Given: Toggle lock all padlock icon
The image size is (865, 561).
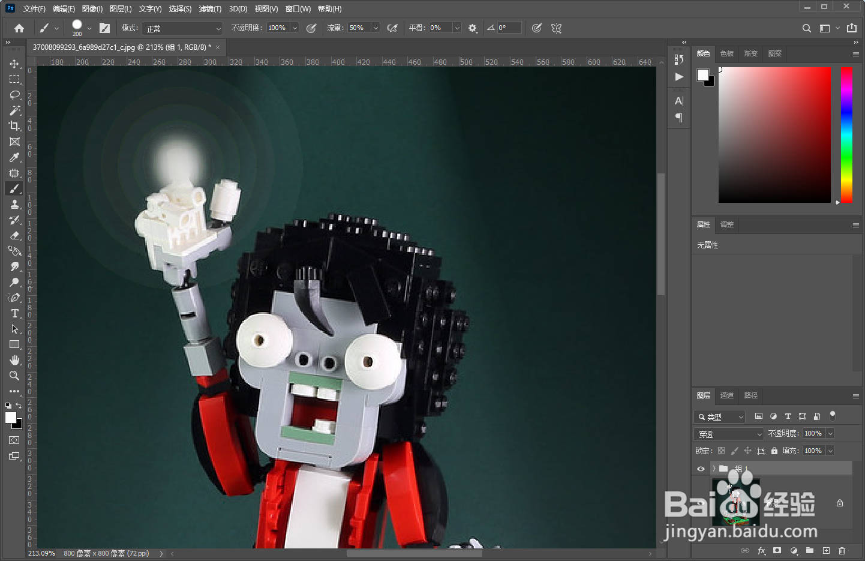Looking at the screenshot, I should click(774, 451).
